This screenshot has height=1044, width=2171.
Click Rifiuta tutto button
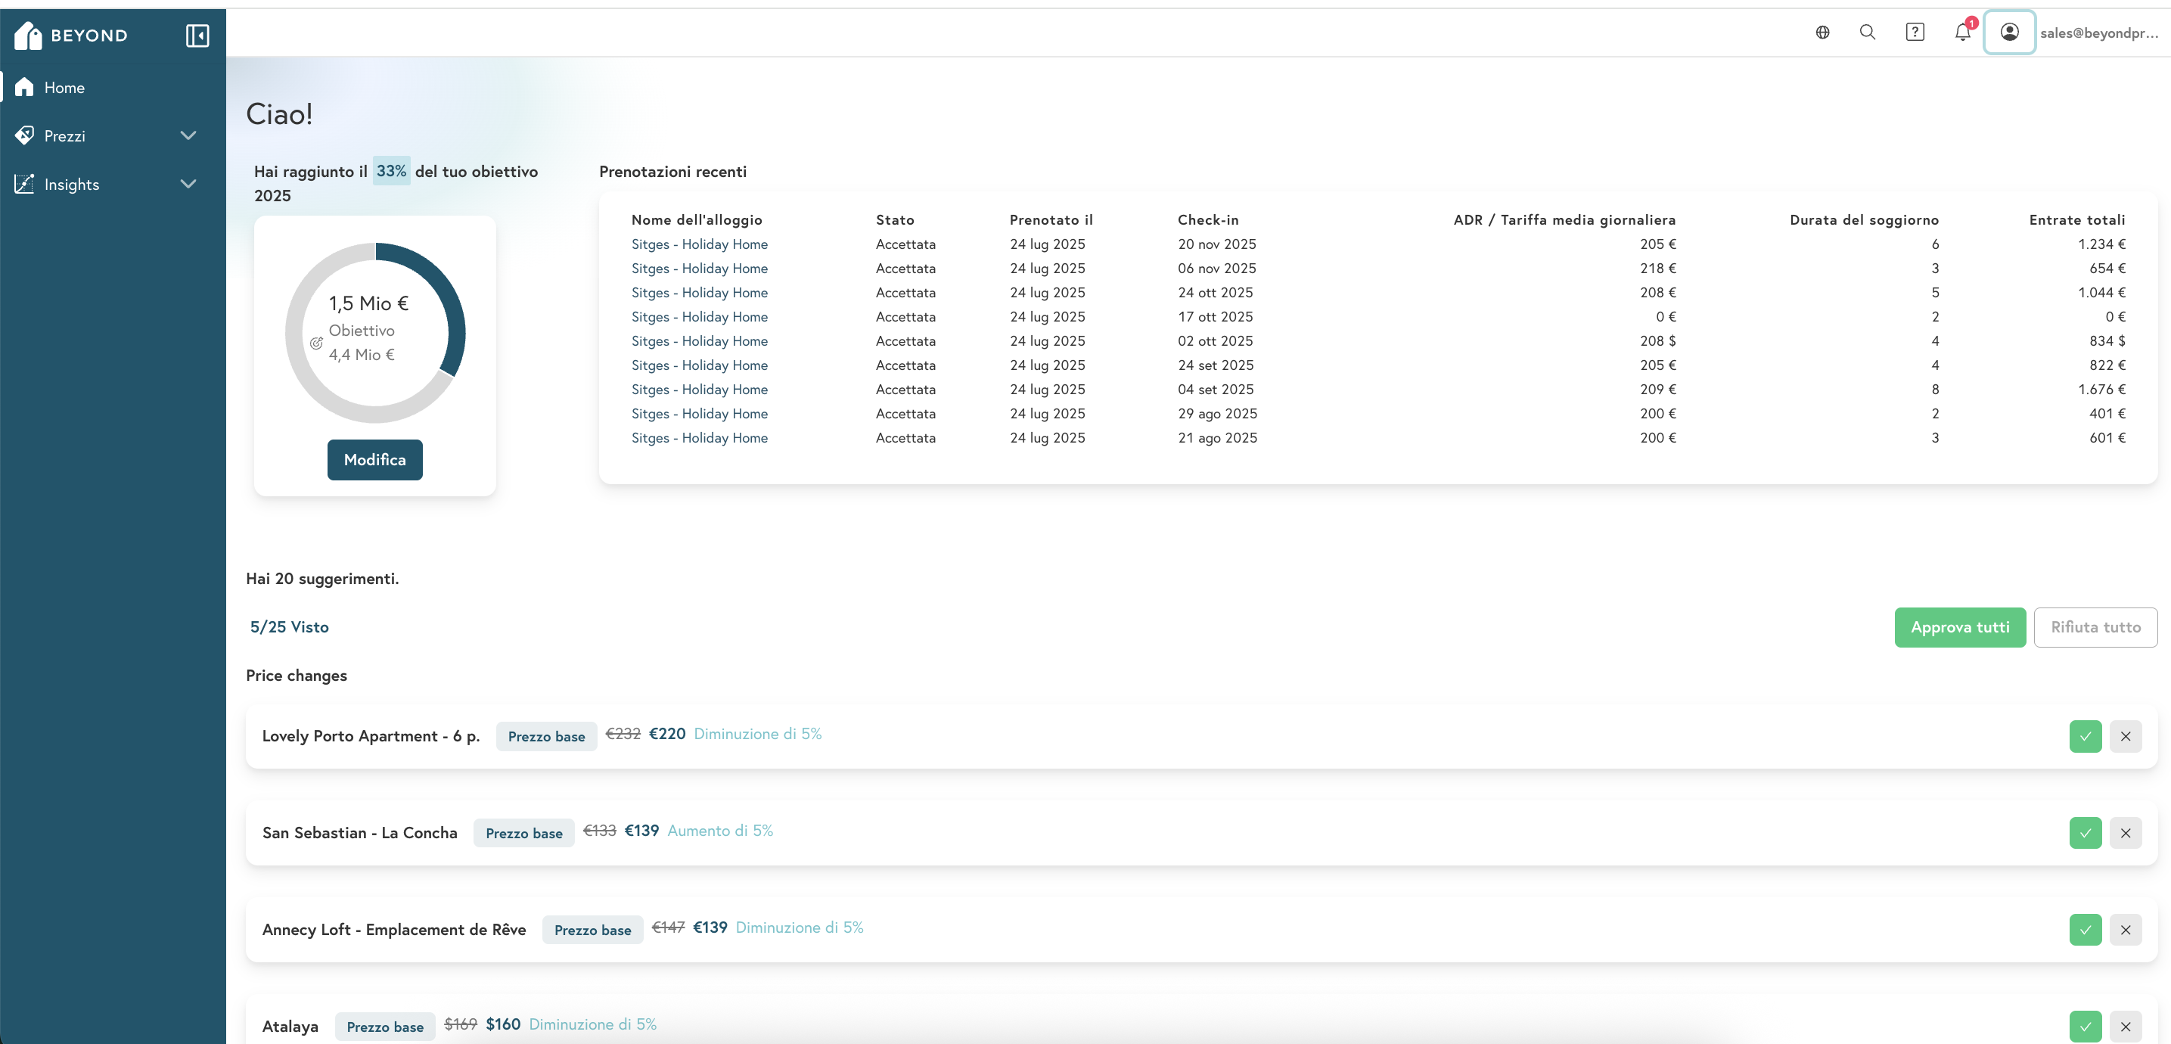pyautogui.click(x=2095, y=627)
